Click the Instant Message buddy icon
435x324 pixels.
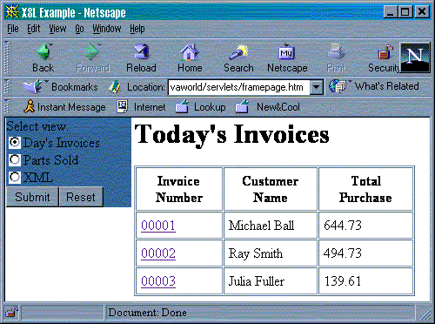tap(29, 106)
